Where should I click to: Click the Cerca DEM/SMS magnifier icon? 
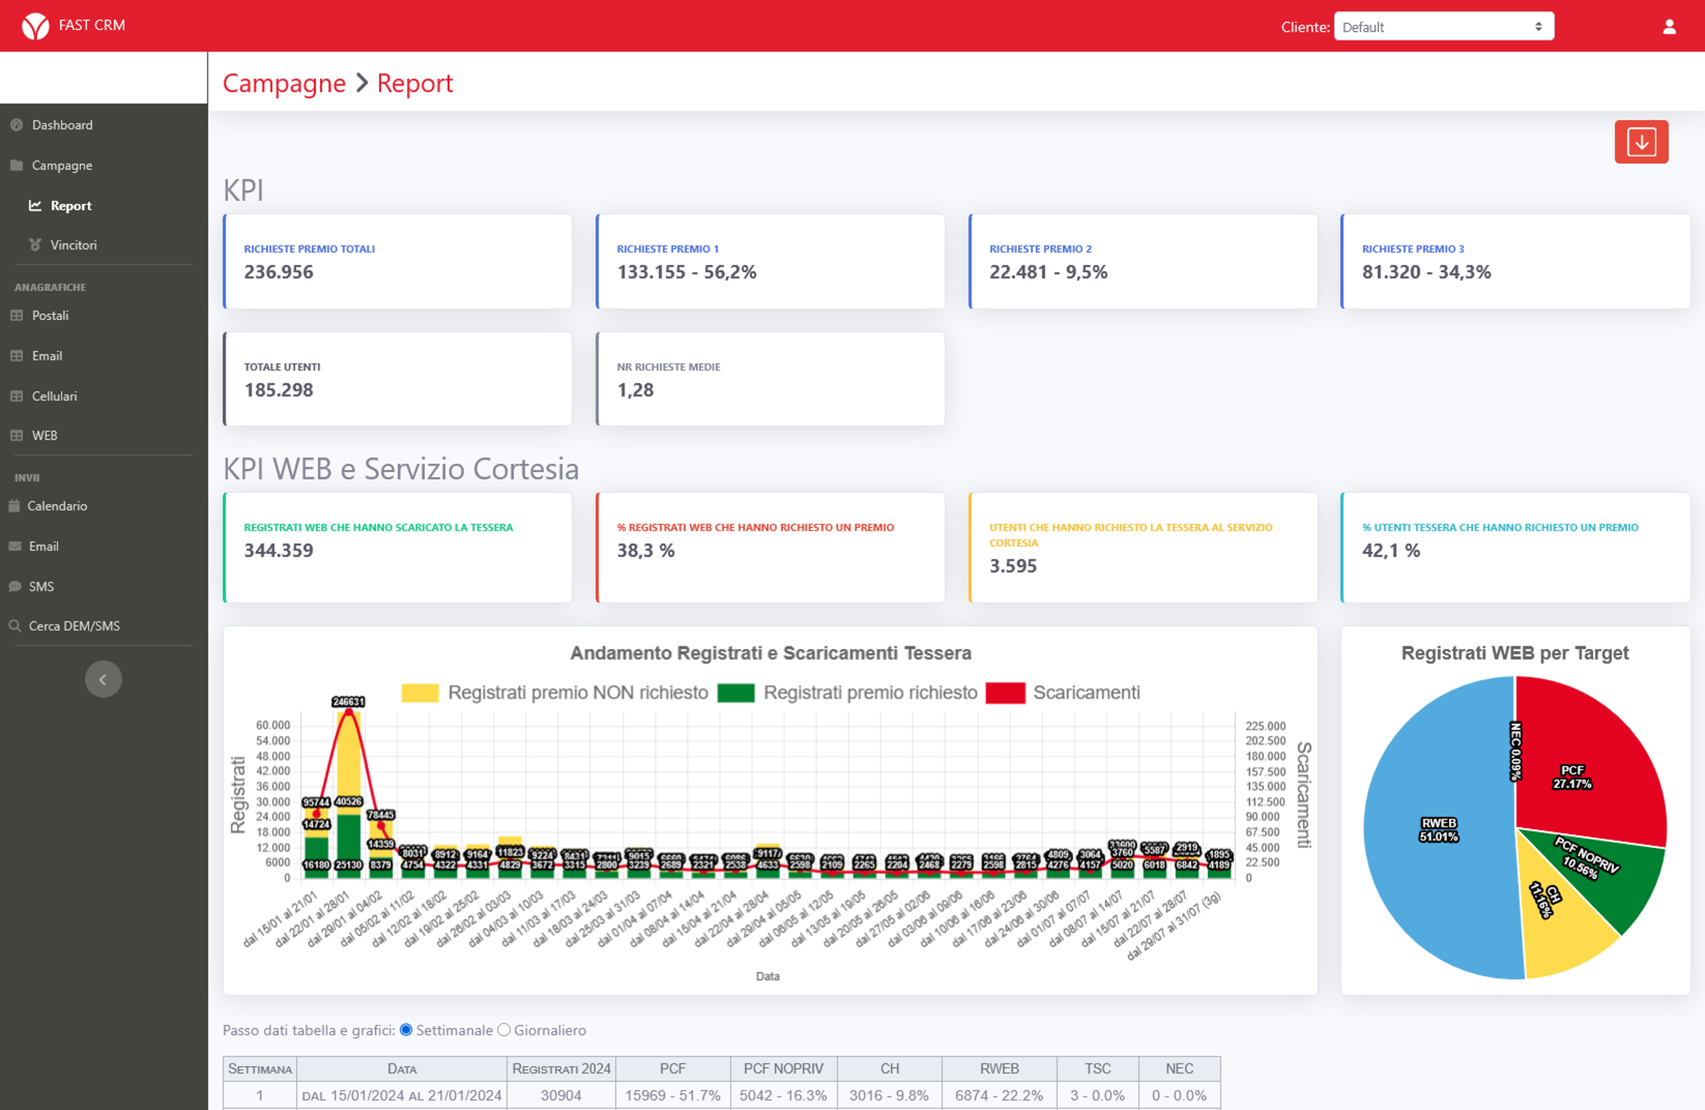click(x=15, y=625)
